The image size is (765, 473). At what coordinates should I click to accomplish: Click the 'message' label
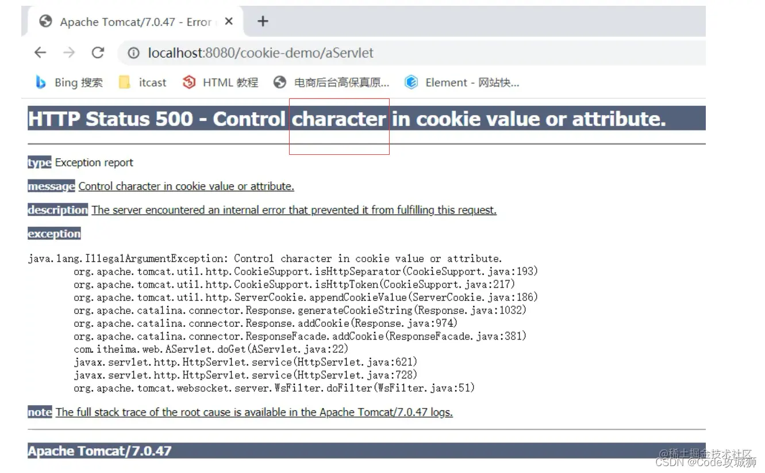(x=51, y=186)
